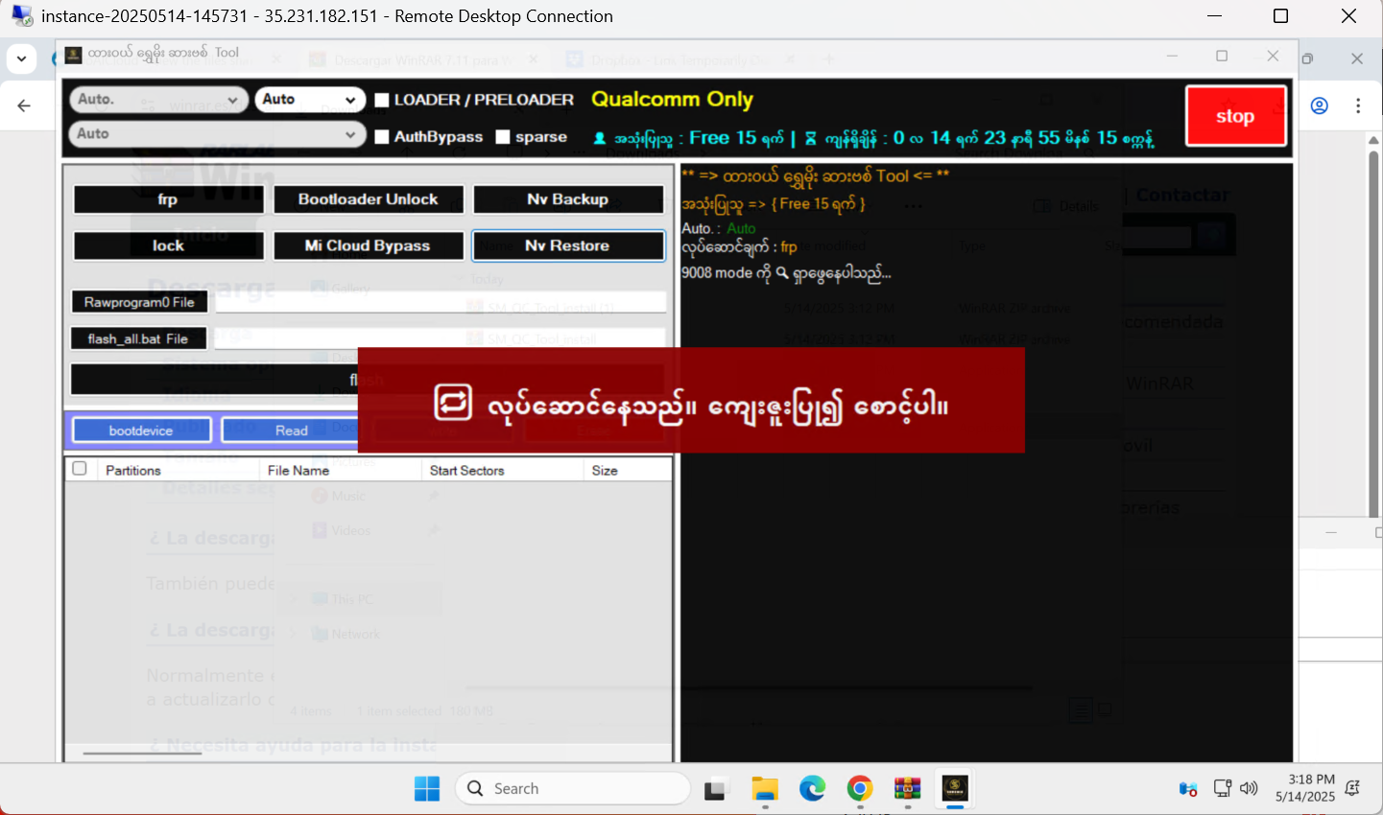Click the Windows Start button
Viewport: 1383px width, 815px height.
tap(427, 788)
